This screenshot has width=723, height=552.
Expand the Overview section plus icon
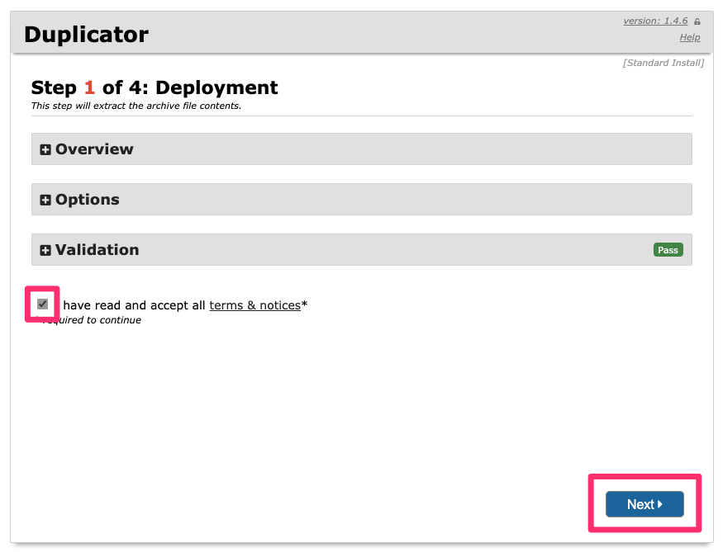[x=45, y=149]
